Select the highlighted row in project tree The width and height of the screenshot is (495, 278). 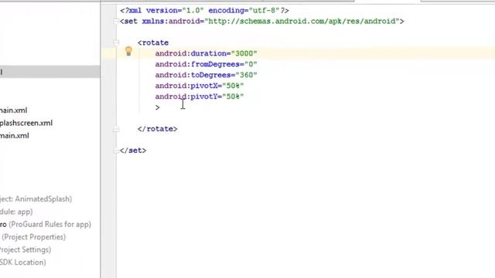(x=49, y=72)
